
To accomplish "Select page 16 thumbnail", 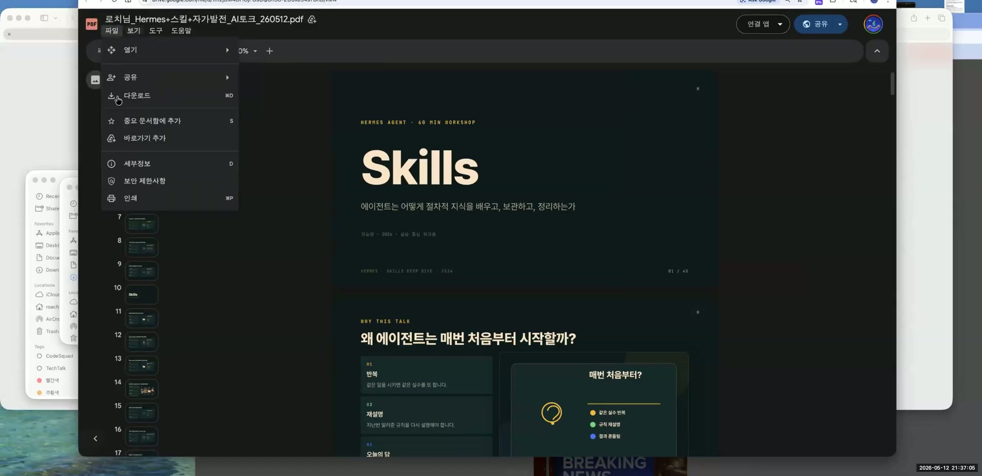I will (x=142, y=437).
